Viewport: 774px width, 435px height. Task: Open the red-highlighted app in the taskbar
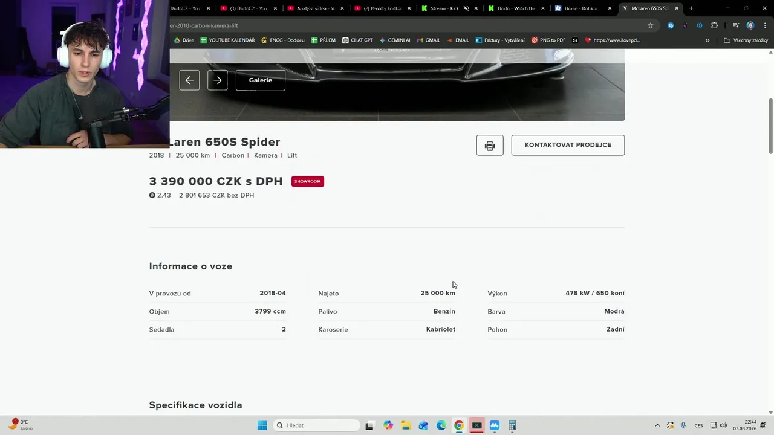[x=476, y=425]
